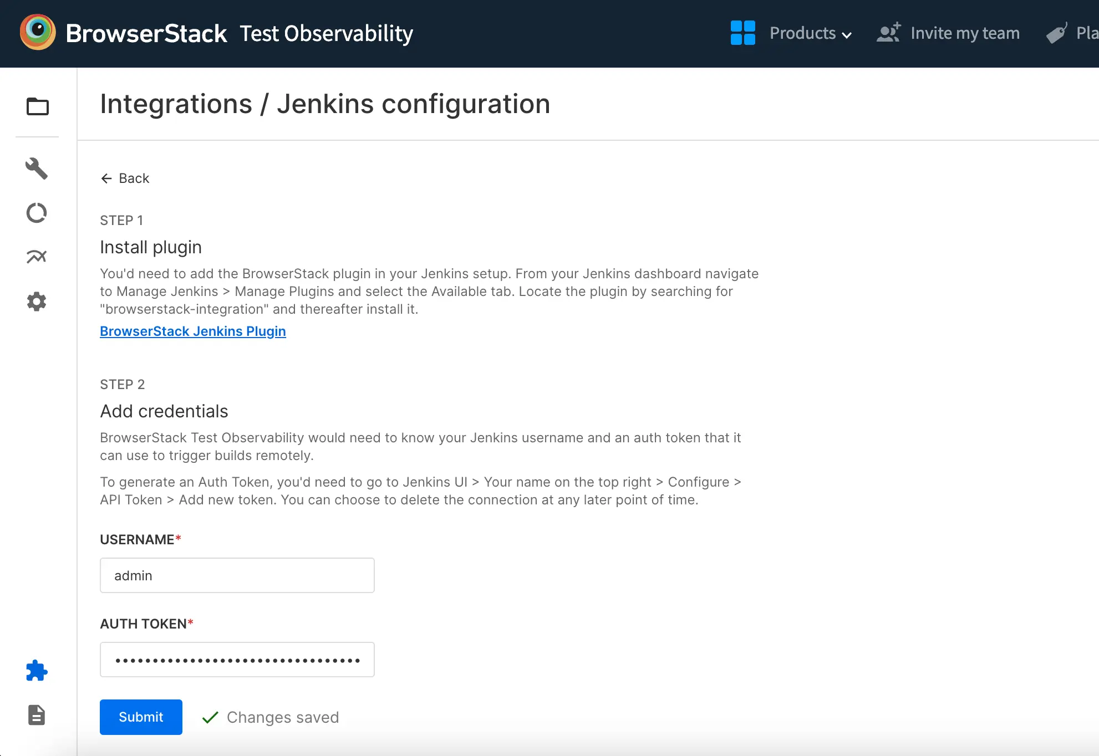Click Invite my team
This screenshot has width=1099, height=756.
(x=965, y=33)
